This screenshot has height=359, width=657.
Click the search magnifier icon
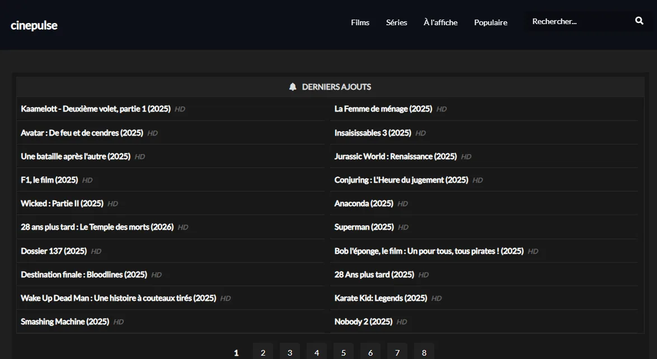[x=639, y=21]
